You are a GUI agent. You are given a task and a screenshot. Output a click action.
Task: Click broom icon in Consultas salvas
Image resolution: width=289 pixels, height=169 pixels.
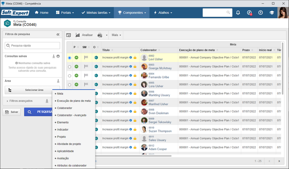click(x=53, y=56)
